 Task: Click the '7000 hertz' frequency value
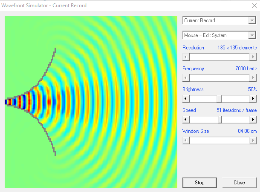pos(246,69)
